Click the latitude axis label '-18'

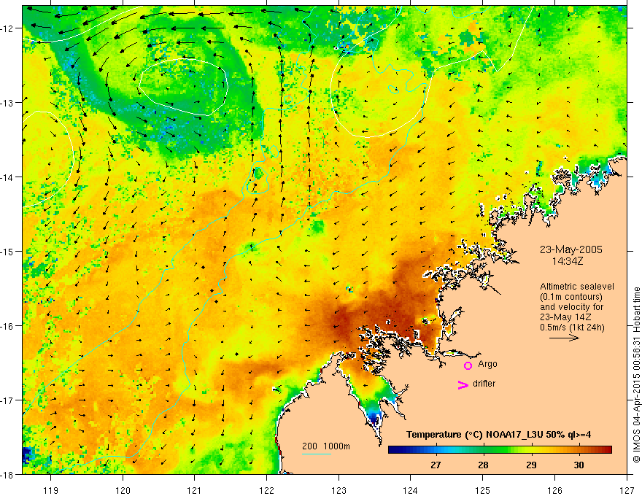pyautogui.click(x=7, y=474)
